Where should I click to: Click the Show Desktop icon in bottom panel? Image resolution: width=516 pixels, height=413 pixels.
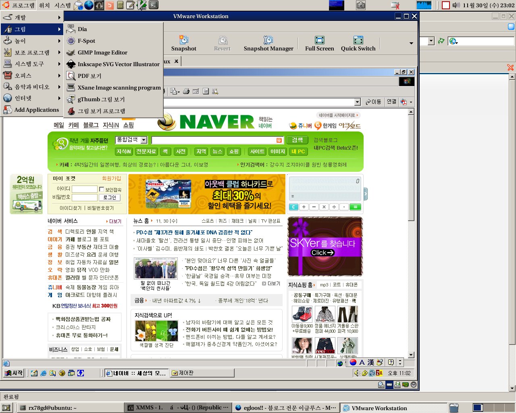[6, 408]
